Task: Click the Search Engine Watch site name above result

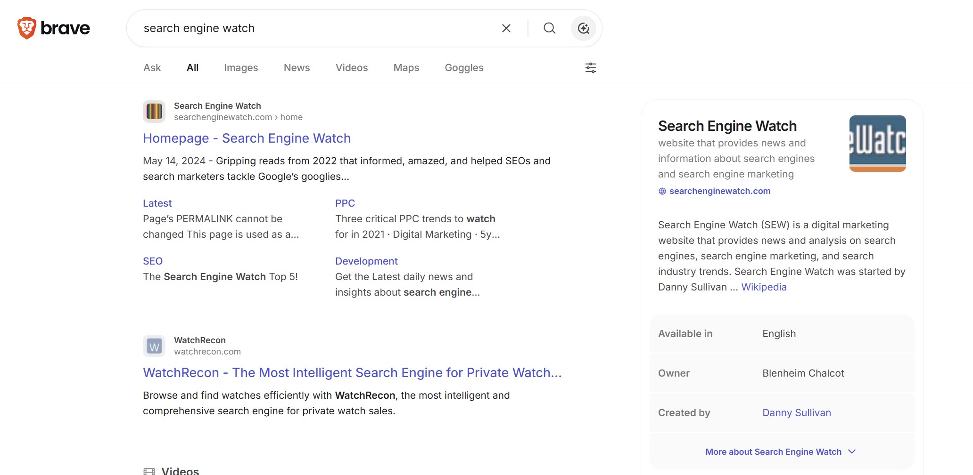Action: 217,106
